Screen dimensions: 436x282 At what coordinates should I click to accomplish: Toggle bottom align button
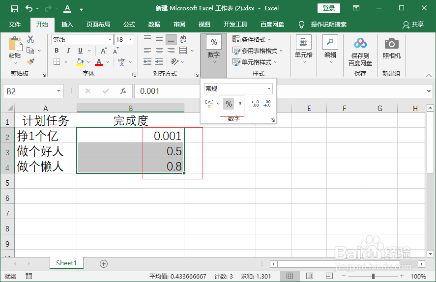171,39
